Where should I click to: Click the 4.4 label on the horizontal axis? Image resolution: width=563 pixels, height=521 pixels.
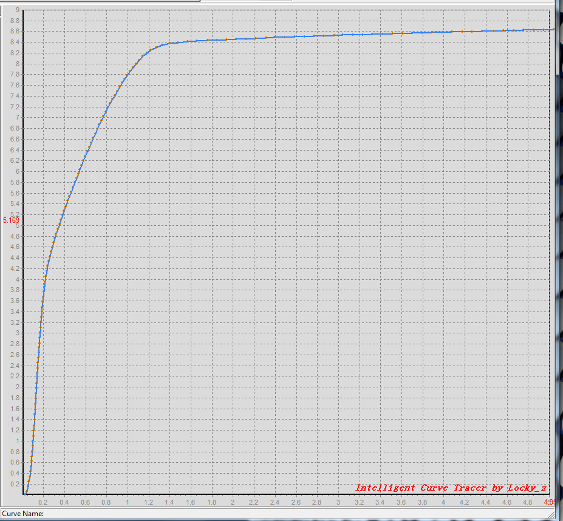pyautogui.click(x=485, y=502)
